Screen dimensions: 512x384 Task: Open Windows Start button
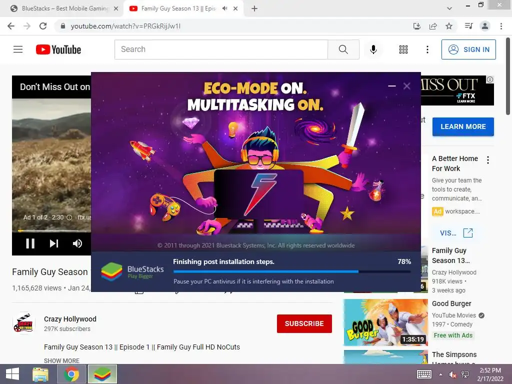[12, 374]
